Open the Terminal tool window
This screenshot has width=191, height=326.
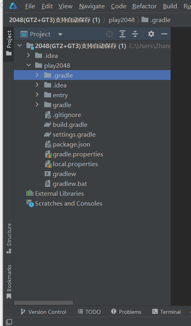tap(166, 312)
